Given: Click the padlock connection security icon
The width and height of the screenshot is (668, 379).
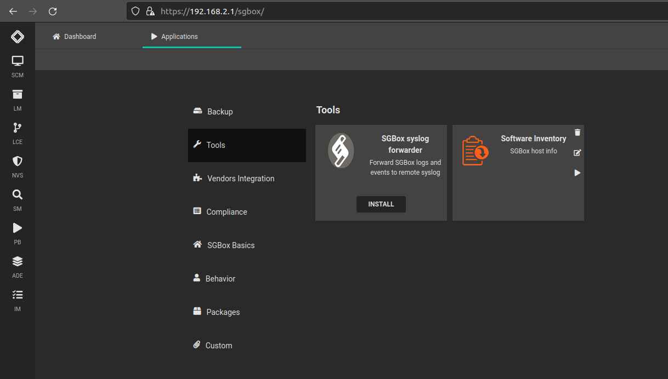Looking at the screenshot, I should click(x=150, y=11).
